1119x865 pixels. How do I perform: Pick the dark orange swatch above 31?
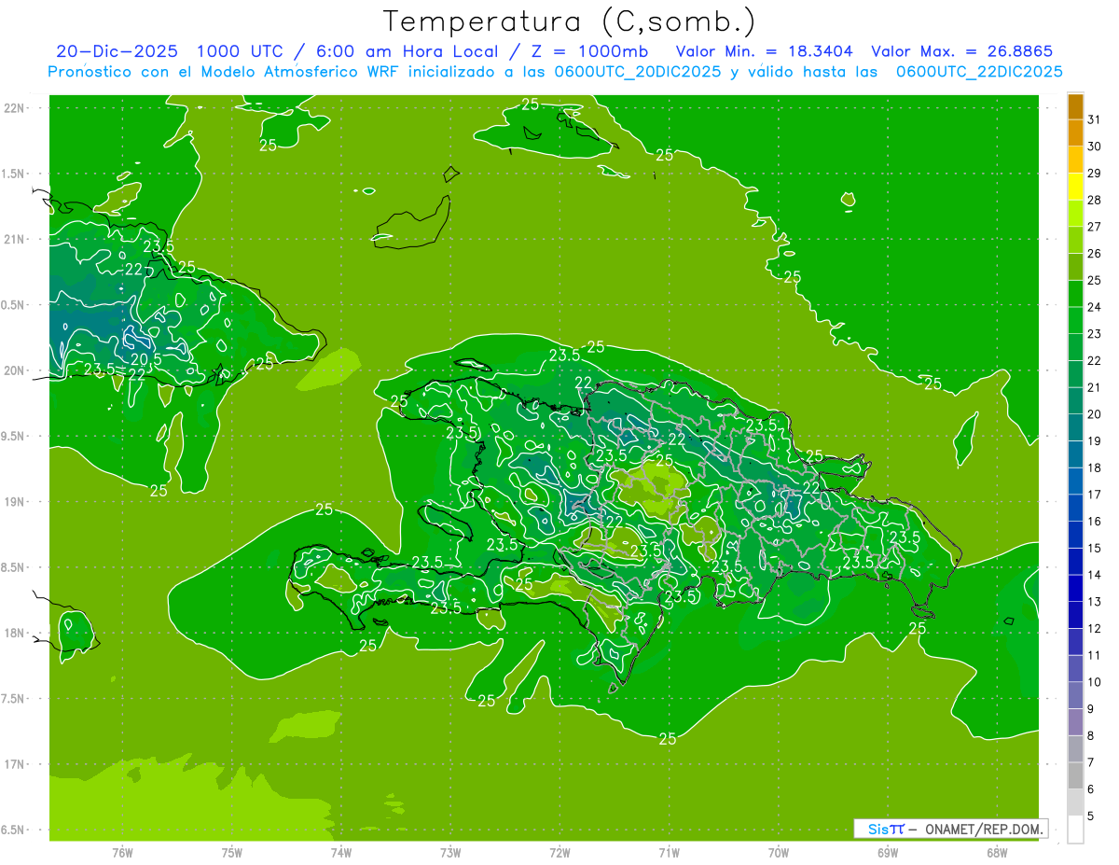click(1075, 106)
